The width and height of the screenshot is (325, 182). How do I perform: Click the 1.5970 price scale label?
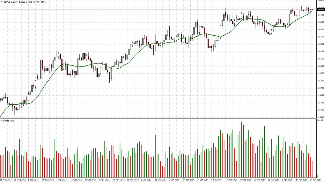point(320,74)
